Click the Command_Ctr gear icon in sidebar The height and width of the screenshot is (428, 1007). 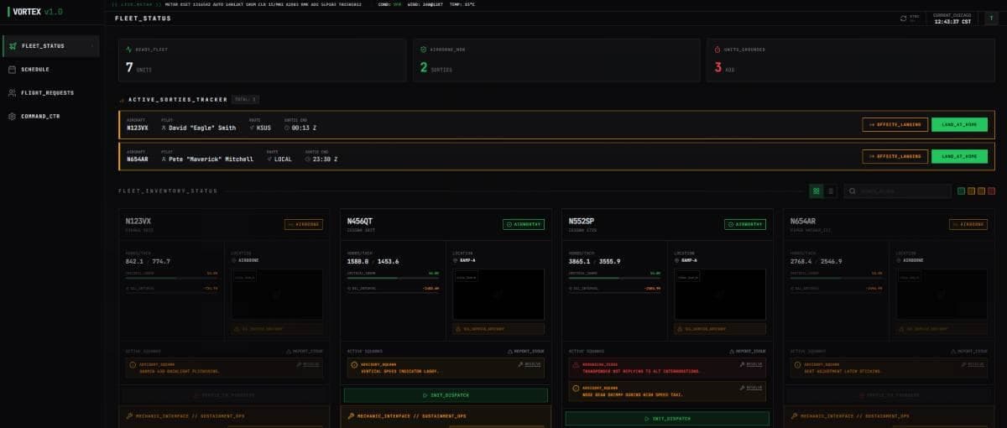click(13, 116)
